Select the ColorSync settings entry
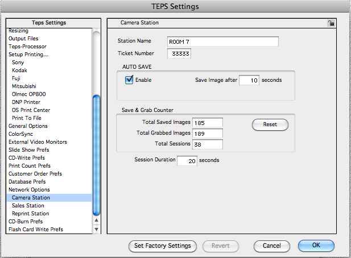 pyautogui.click(x=20, y=134)
